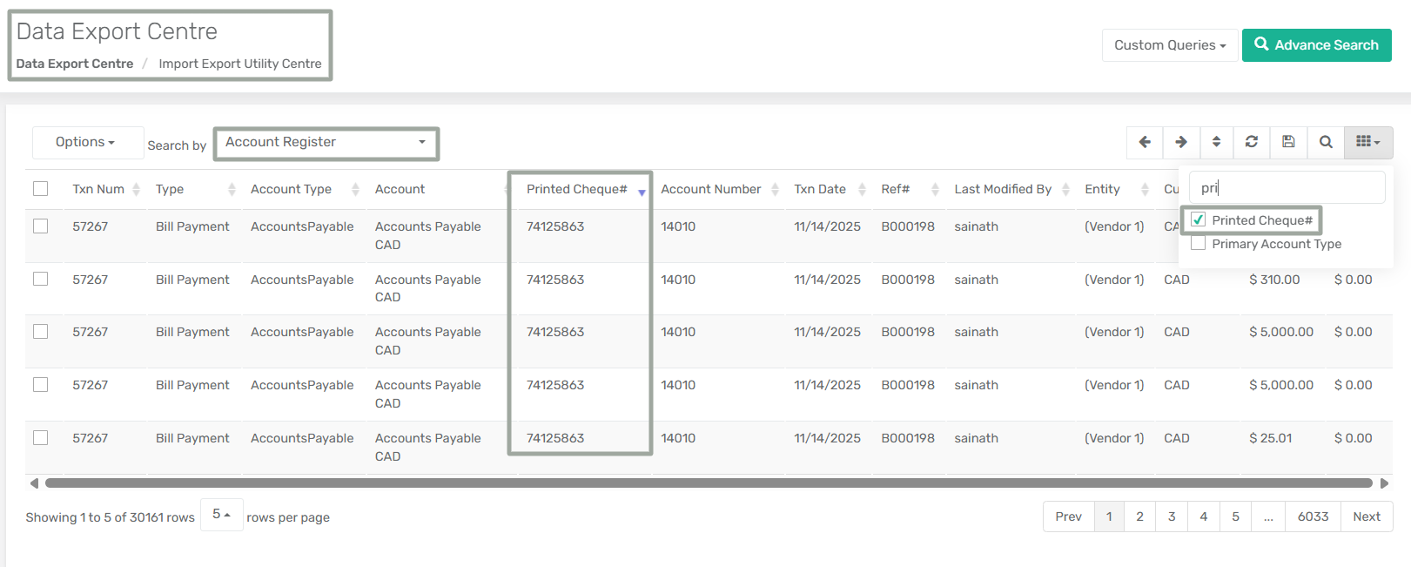
Task: Click the Advance Search button
Action: pos(1316,45)
